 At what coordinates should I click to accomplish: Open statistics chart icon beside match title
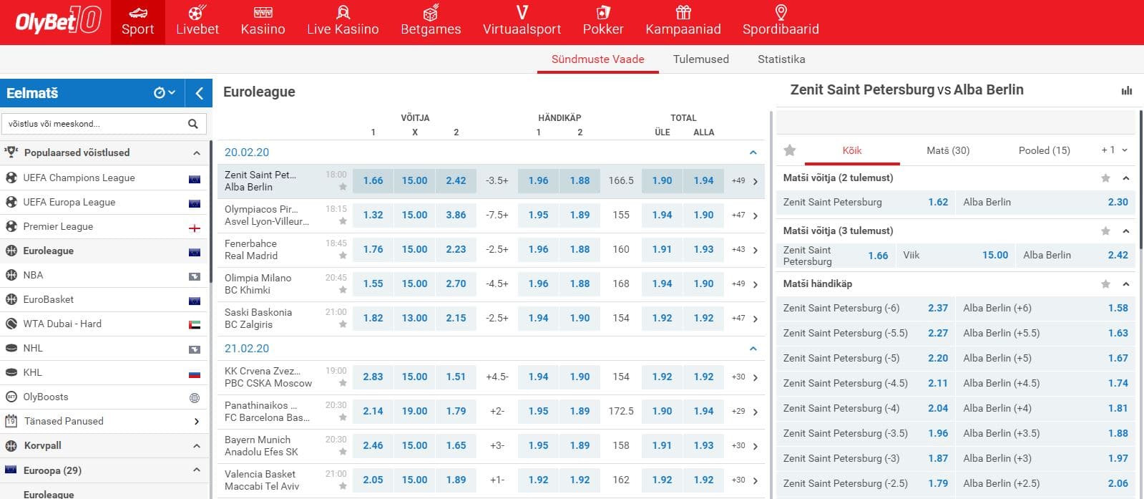coord(1127,90)
